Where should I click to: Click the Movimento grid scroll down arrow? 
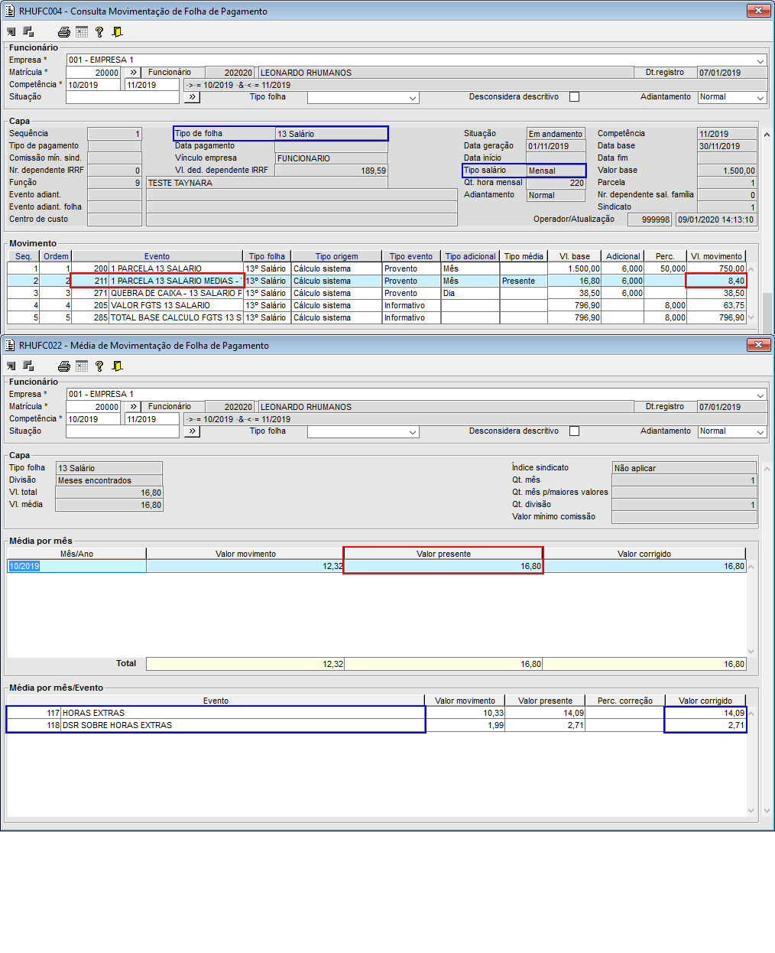point(751,317)
